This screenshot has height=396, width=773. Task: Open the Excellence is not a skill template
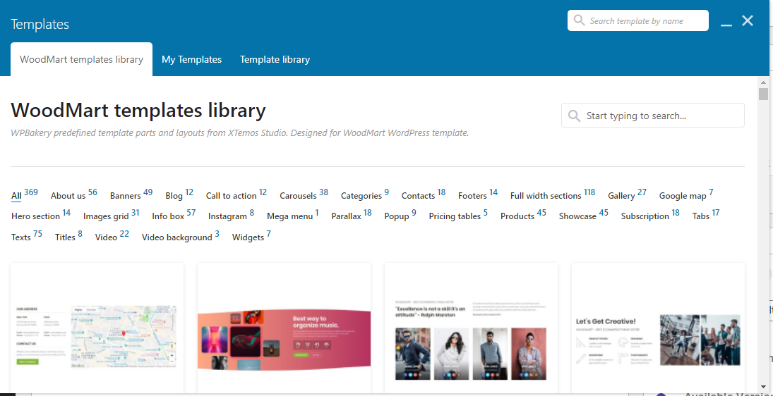pyautogui.click(x=471, y=328)
